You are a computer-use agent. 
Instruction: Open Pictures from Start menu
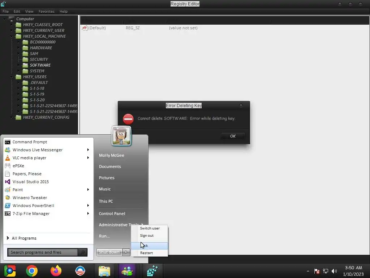tap(107, 178)
